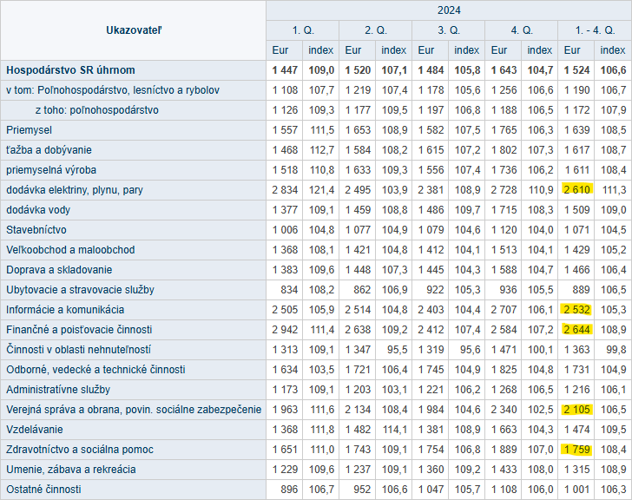This screenshot has height=500, width=632.
Task: Click highlighted 1 759 for Zdravotníctvo a sociálna pomoc
Action: pos(577,450)
